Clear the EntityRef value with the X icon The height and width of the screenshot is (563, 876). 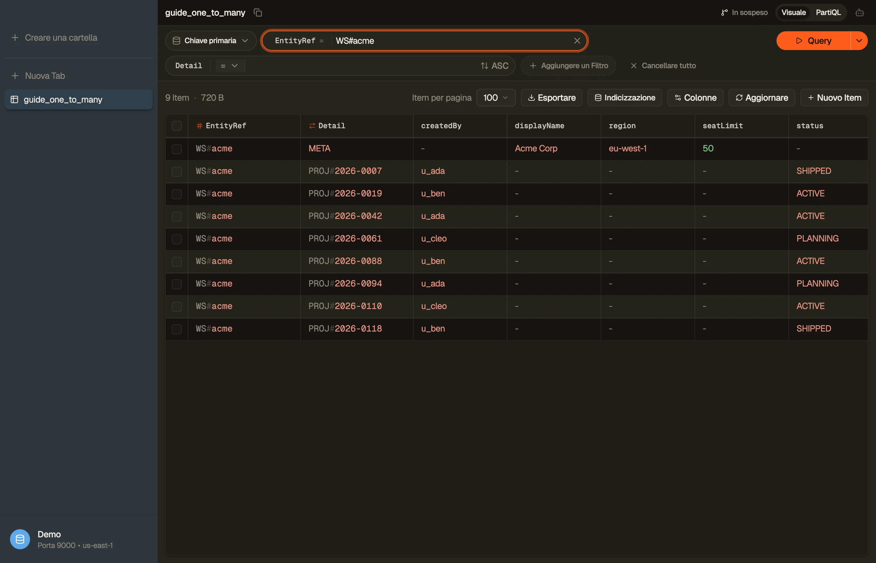[x=577, y=41]
